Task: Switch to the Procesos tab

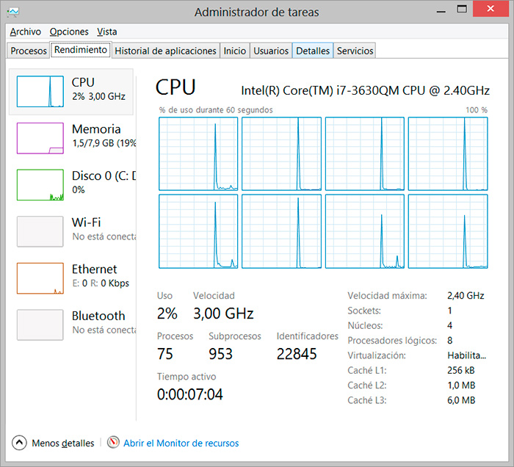Action: pyautogui.click(x=29, y=51)
